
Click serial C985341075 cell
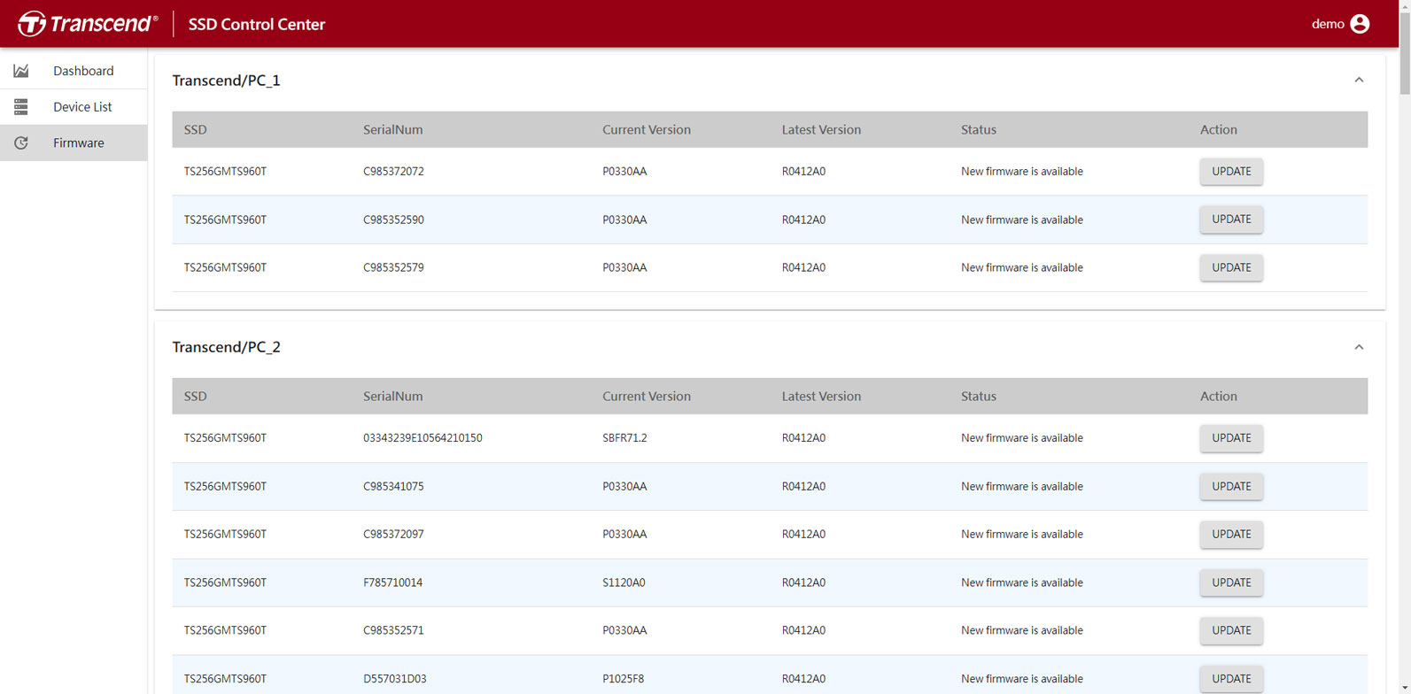tap(393, 486)
